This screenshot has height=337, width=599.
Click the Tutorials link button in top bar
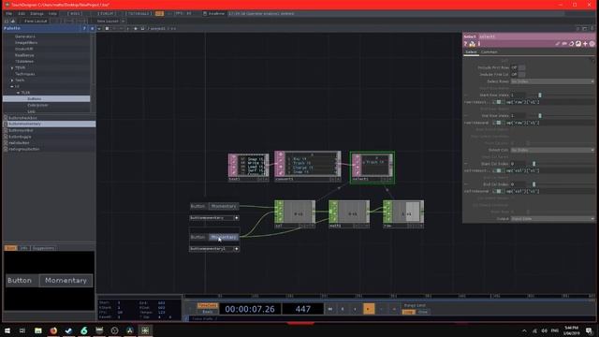[139, 14]
